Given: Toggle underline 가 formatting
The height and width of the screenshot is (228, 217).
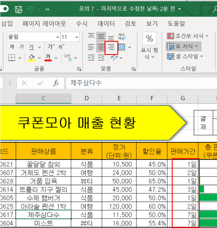Looking at the screenshot, I should (31, 47).
